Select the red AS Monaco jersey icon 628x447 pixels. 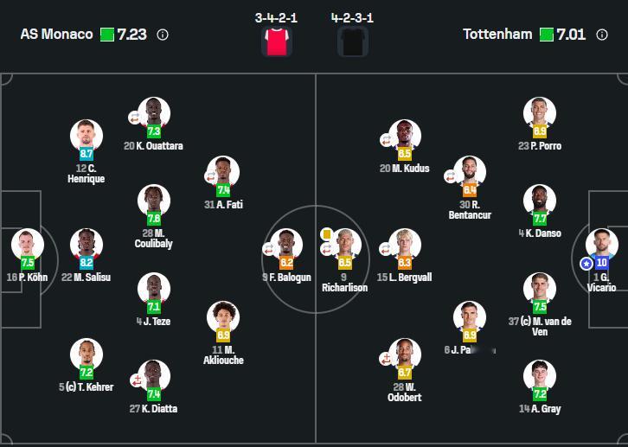(x=277, y=41)
